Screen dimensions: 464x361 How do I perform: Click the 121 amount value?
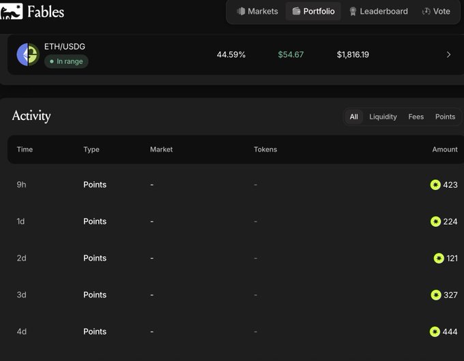tap(452, 259)
